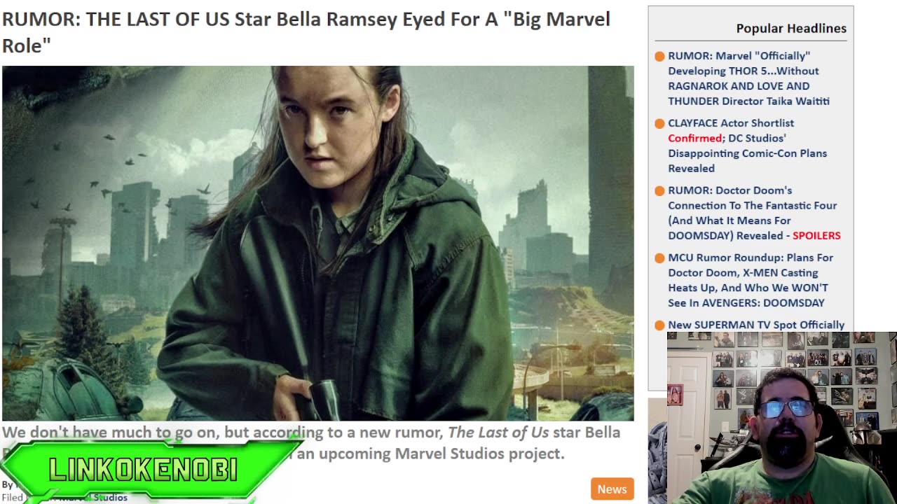Click the Popular Headlines heading
Viewport: 897px width, 504px height.
[791, 28]
